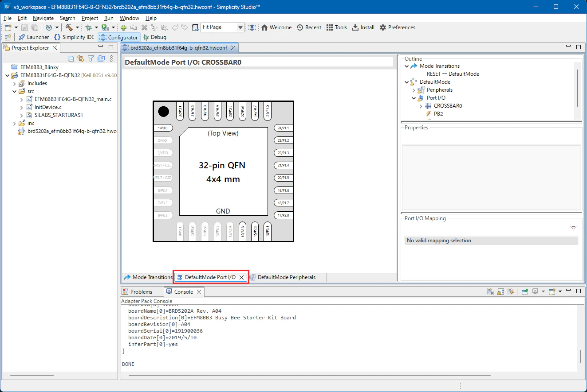This screenshot has width=587, height=392.
Task: Collapse the src folder
Action: tap(14, 91)
